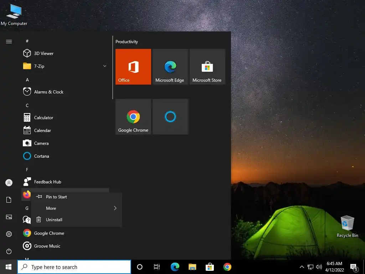Image resolution: width=365 pixels, height=274 pixels.
Task: Click the Cortana pinned tile
Action: point(170,117)
